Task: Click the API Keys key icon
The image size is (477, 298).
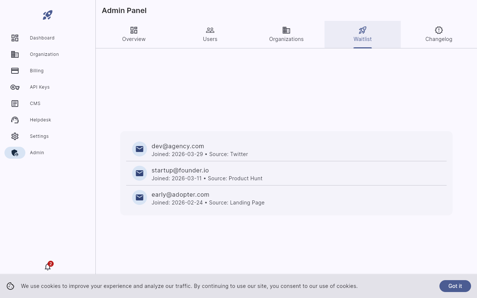Action: (x=15, y=87)
